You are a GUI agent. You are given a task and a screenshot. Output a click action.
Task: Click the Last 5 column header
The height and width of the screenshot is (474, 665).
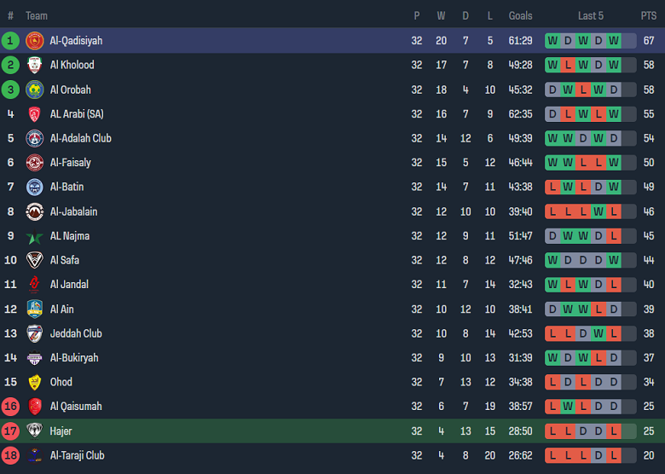point(590,15)
